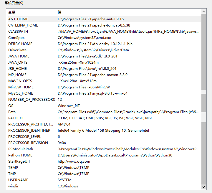Screen dimensions: 212x193
Task: Select the PROCESSOR_IDENTIFIER variable
Action: (x=104, y=131)
